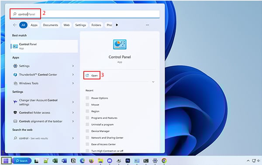This screenshot has height=165, width=262.
Task: Select the All filter tab
Action: coord(23,25)
